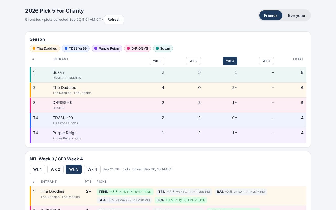Toggle The Daddies legend chip
Viewport: 336px width, 210px height.
click(45, 48)
